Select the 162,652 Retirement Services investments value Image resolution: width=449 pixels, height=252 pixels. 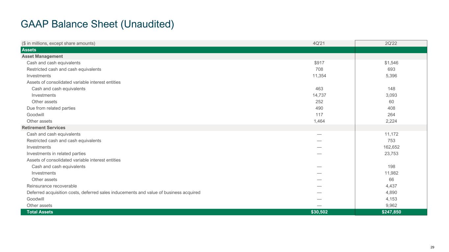pyautogui.click(x=391, y=147)
